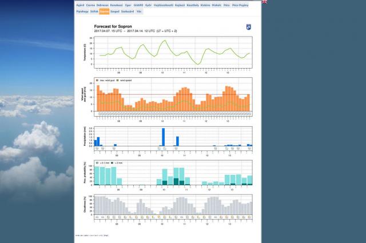Click the Precipitation axis label
The width and height of the screenshot is (366, 243).
click(85, 136)
